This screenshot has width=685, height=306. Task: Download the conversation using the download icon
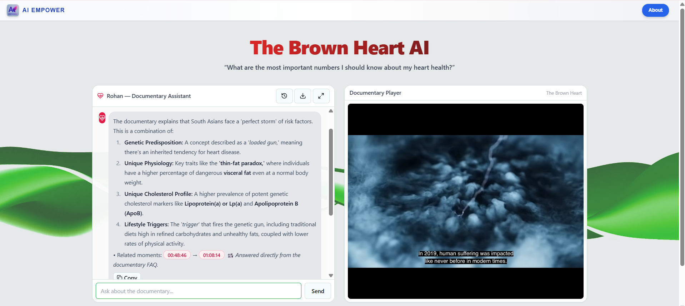pyautogui.click(x=302, y=96)
